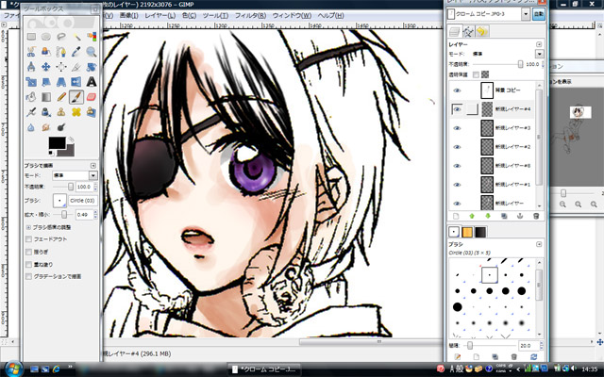Duplicate the selected layer button
The height and width of the screenshot is (377, 604).
[x=504, y=216]
